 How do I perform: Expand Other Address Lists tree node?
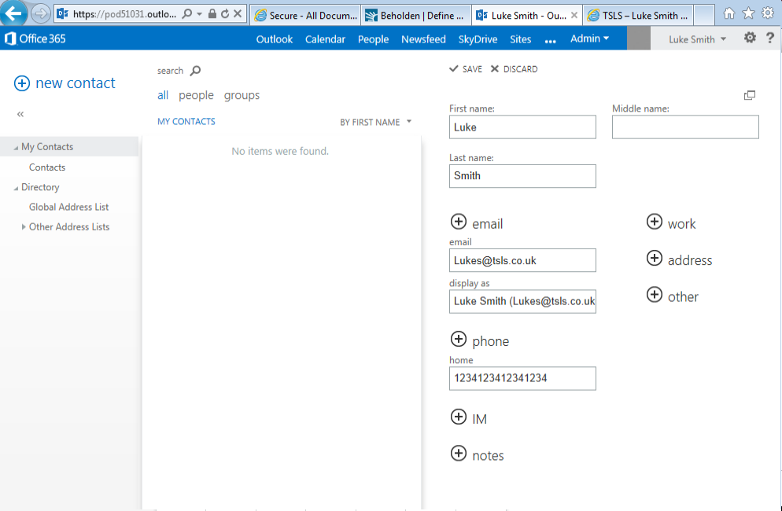pos(24,227)
